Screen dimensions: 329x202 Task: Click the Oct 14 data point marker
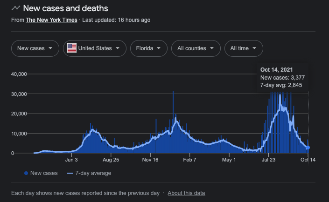click(x=308, y=148)
